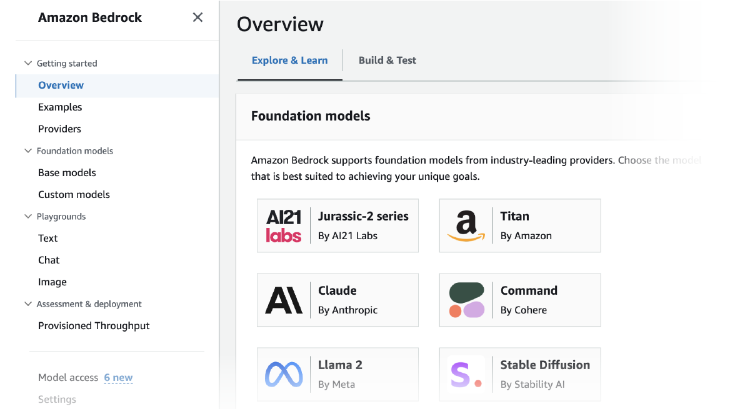
Task: Click the 'By Anthropic' provider text
Action: click(348, 310)
